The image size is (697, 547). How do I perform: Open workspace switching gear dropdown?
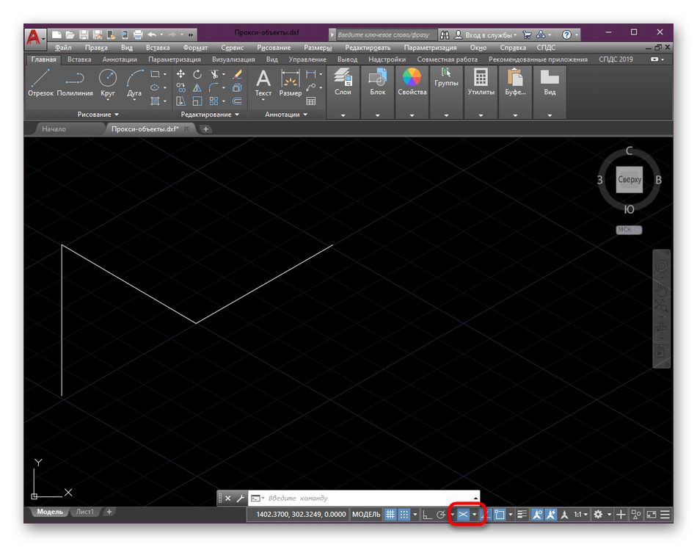click(x=609, y=515)
